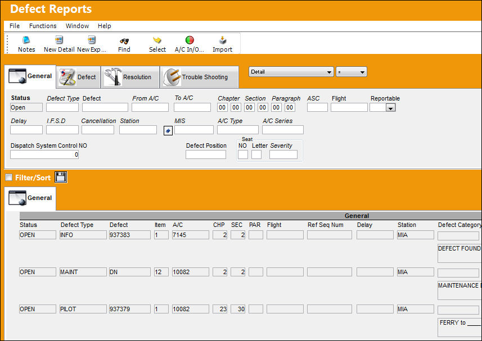Open Find with binoculars icon
Viewport: 482px width, 341px height.
pos(124,44)
